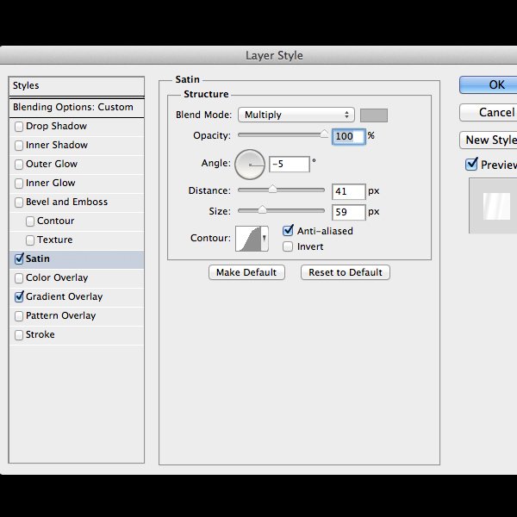Check the Bevel and Emboss checkbox
The width and height of the screenshot is (517, 517).
[x=19, y=202]
